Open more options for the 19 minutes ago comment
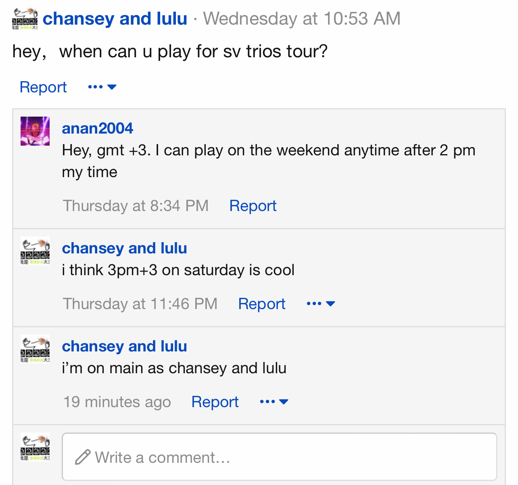Screen dimensions: 518x485 pos(274,402)
